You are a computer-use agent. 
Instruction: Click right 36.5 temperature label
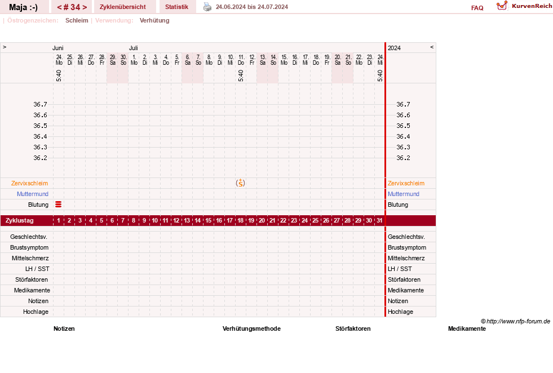click(x=403, y=126)
